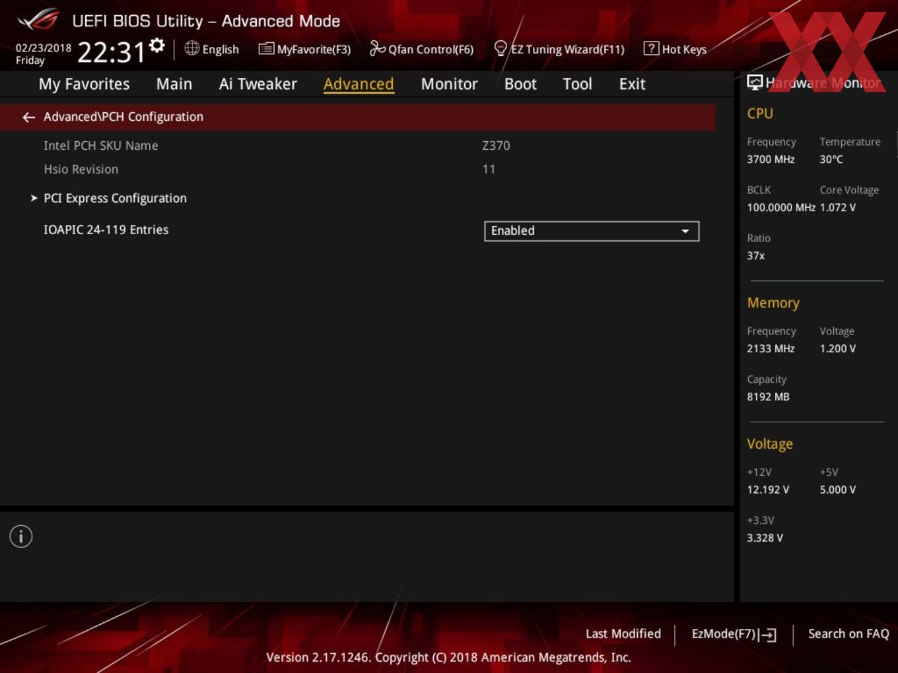This screenshot has width=898, height=673.
Task: Click the 12.192 V reading
Action: [768, 490]
